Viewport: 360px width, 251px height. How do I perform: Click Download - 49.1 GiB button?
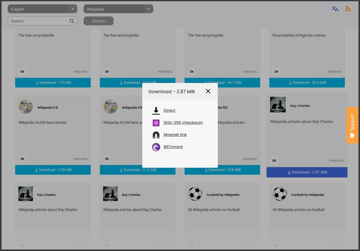(222, 83)
